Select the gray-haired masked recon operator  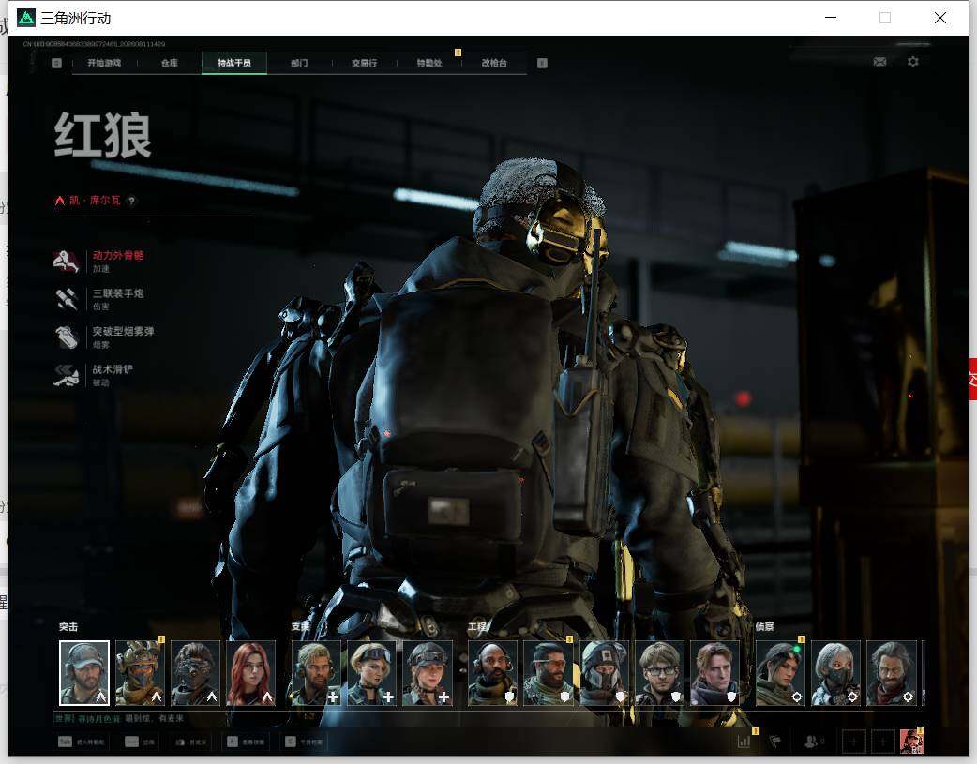pyautogui.click(x=835, y=673)
